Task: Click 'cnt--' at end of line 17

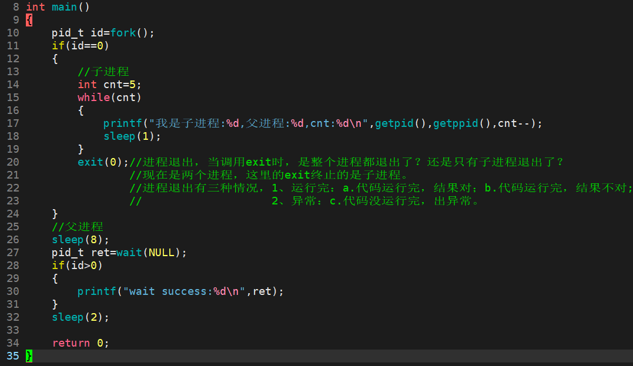Action: point(514,123)
